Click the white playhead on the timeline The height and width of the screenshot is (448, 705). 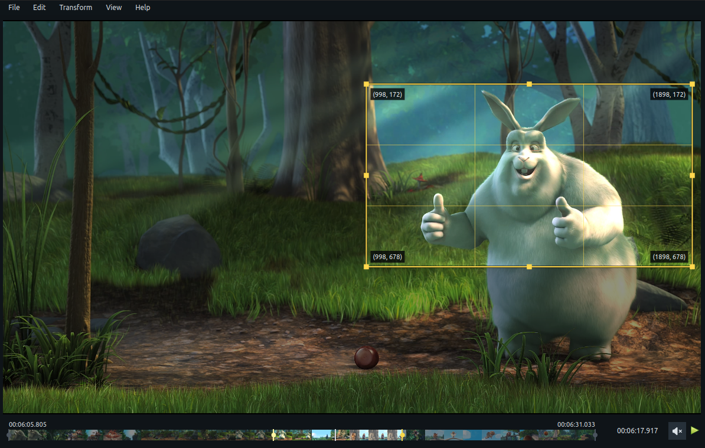pyautogui.click(x=335, y=435)
